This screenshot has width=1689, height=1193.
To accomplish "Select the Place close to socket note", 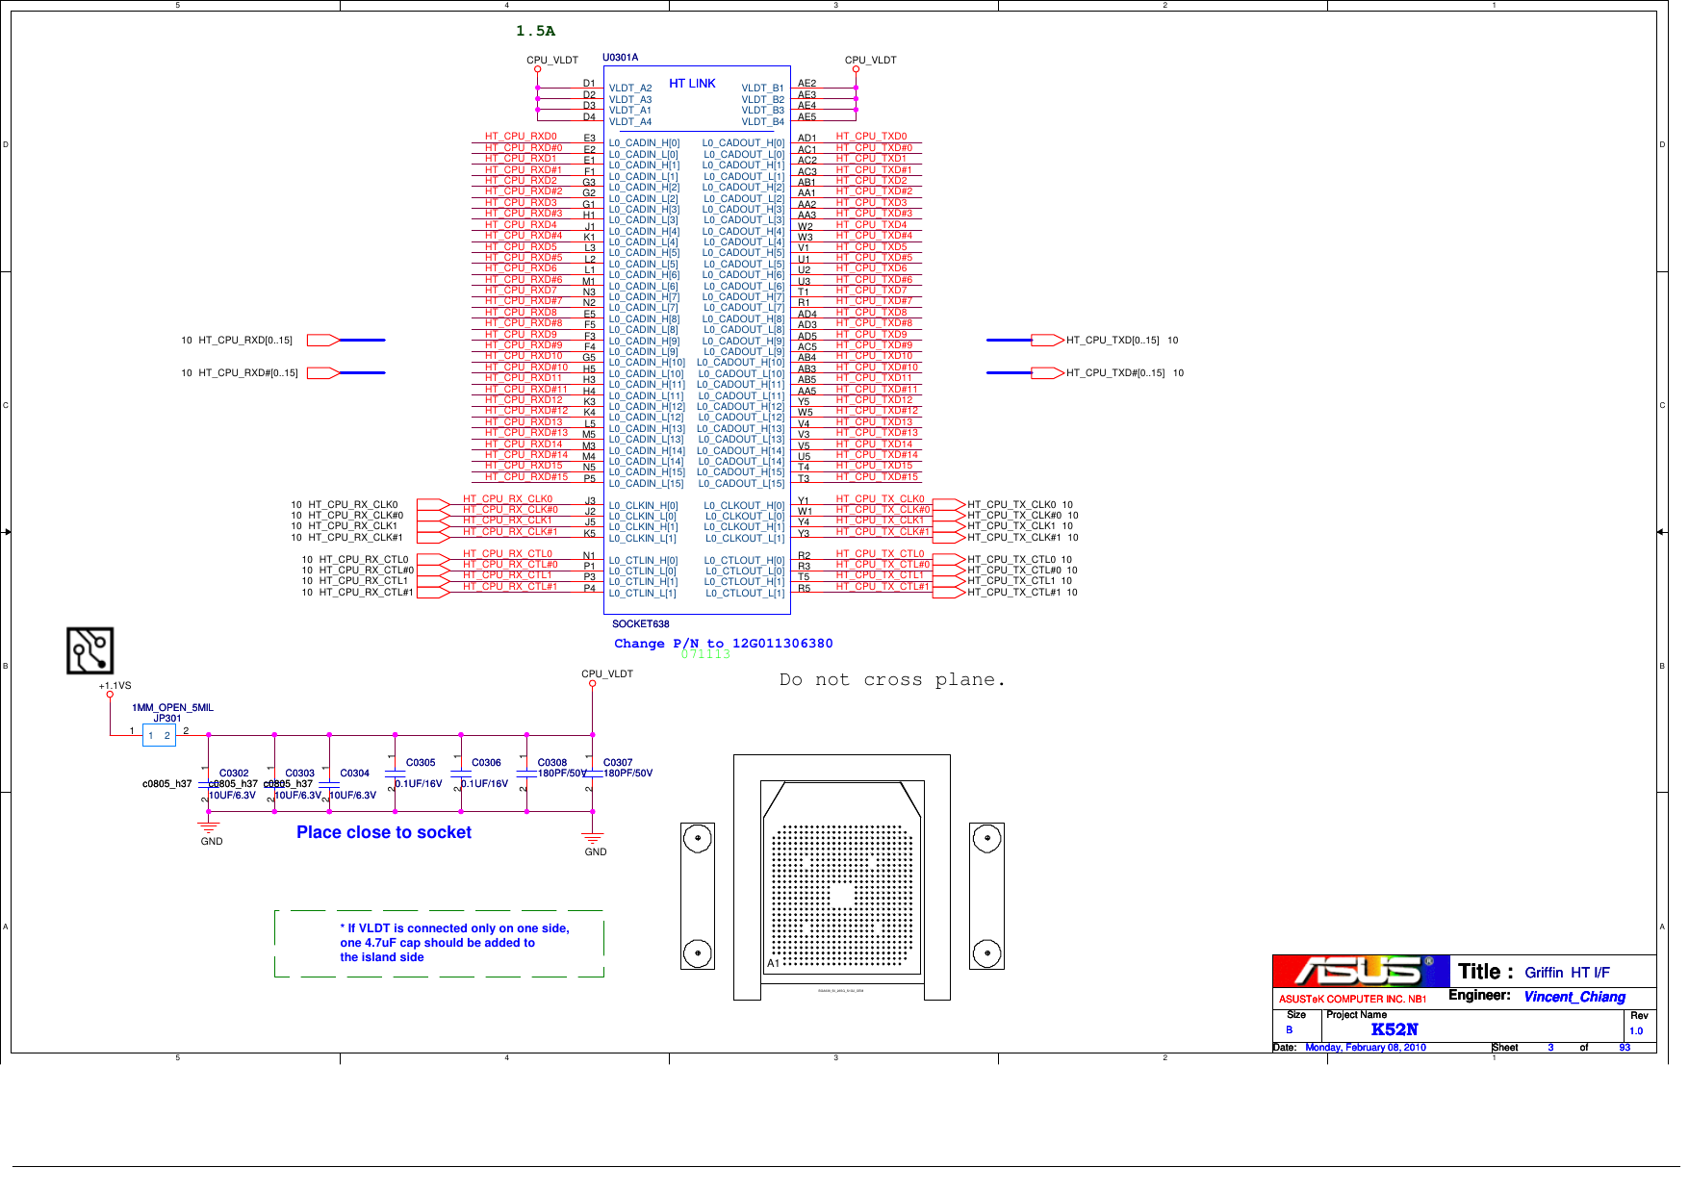I will coord(383,832).
